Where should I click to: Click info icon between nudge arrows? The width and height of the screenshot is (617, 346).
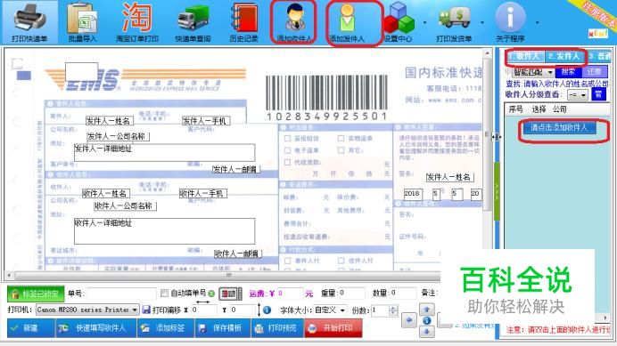426,320
